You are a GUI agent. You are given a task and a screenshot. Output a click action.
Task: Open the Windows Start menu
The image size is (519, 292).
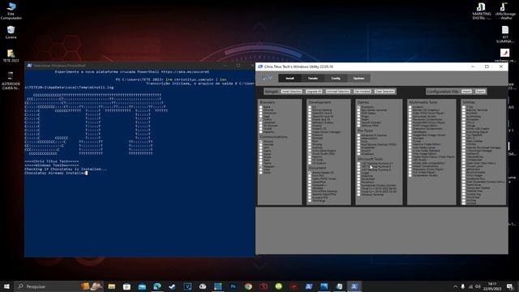click(6, 286)
